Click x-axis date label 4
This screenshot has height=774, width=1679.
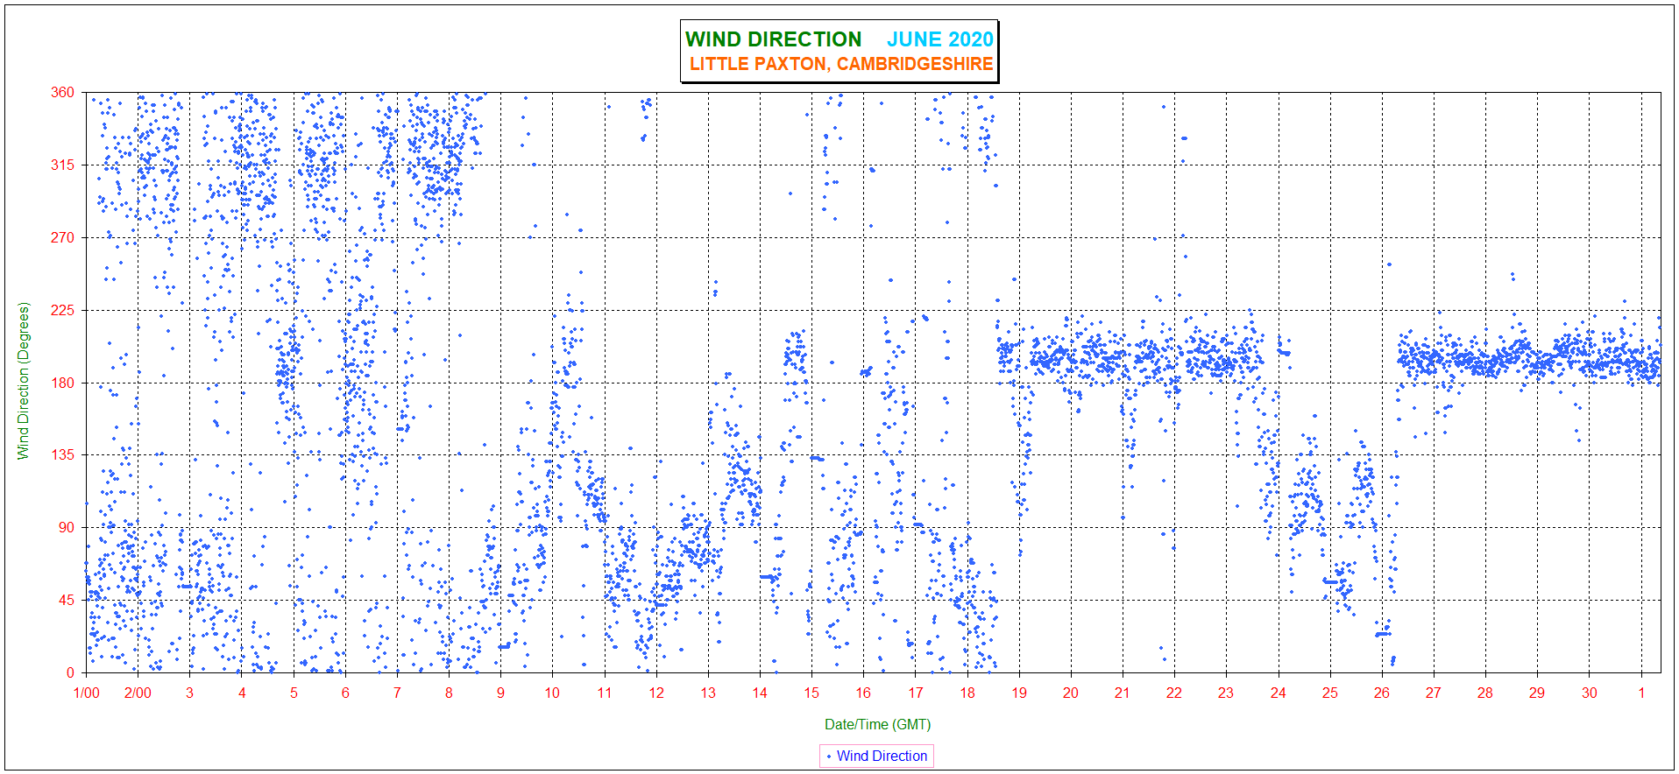[x=242, y=693]
